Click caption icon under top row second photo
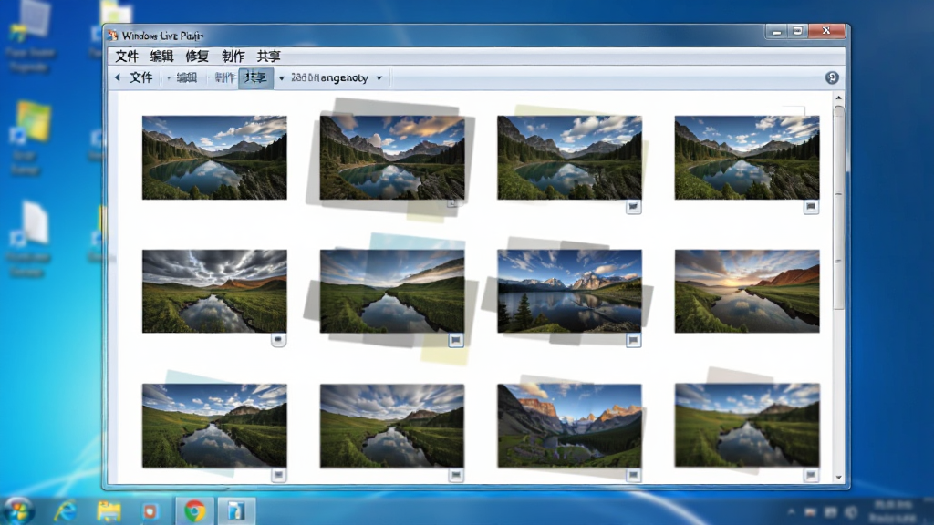Image resolution: width=934 pixels, height=525 pixels. (x=452, y=203)
